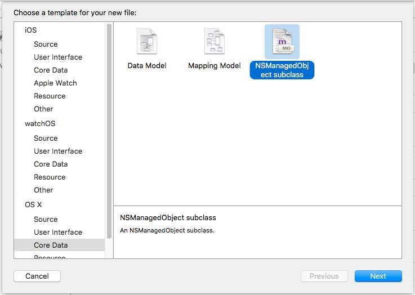
Task: Select the highlighted Core Data under OS X
Action: (51, 245)
